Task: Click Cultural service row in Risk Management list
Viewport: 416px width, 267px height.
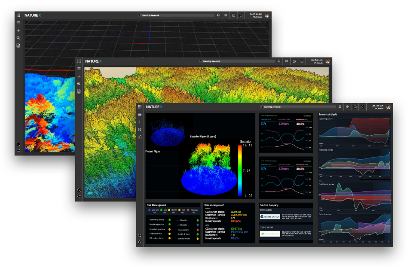Action: [160, 234]
